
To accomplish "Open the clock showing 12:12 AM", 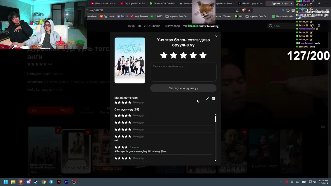I will point(323,182).
